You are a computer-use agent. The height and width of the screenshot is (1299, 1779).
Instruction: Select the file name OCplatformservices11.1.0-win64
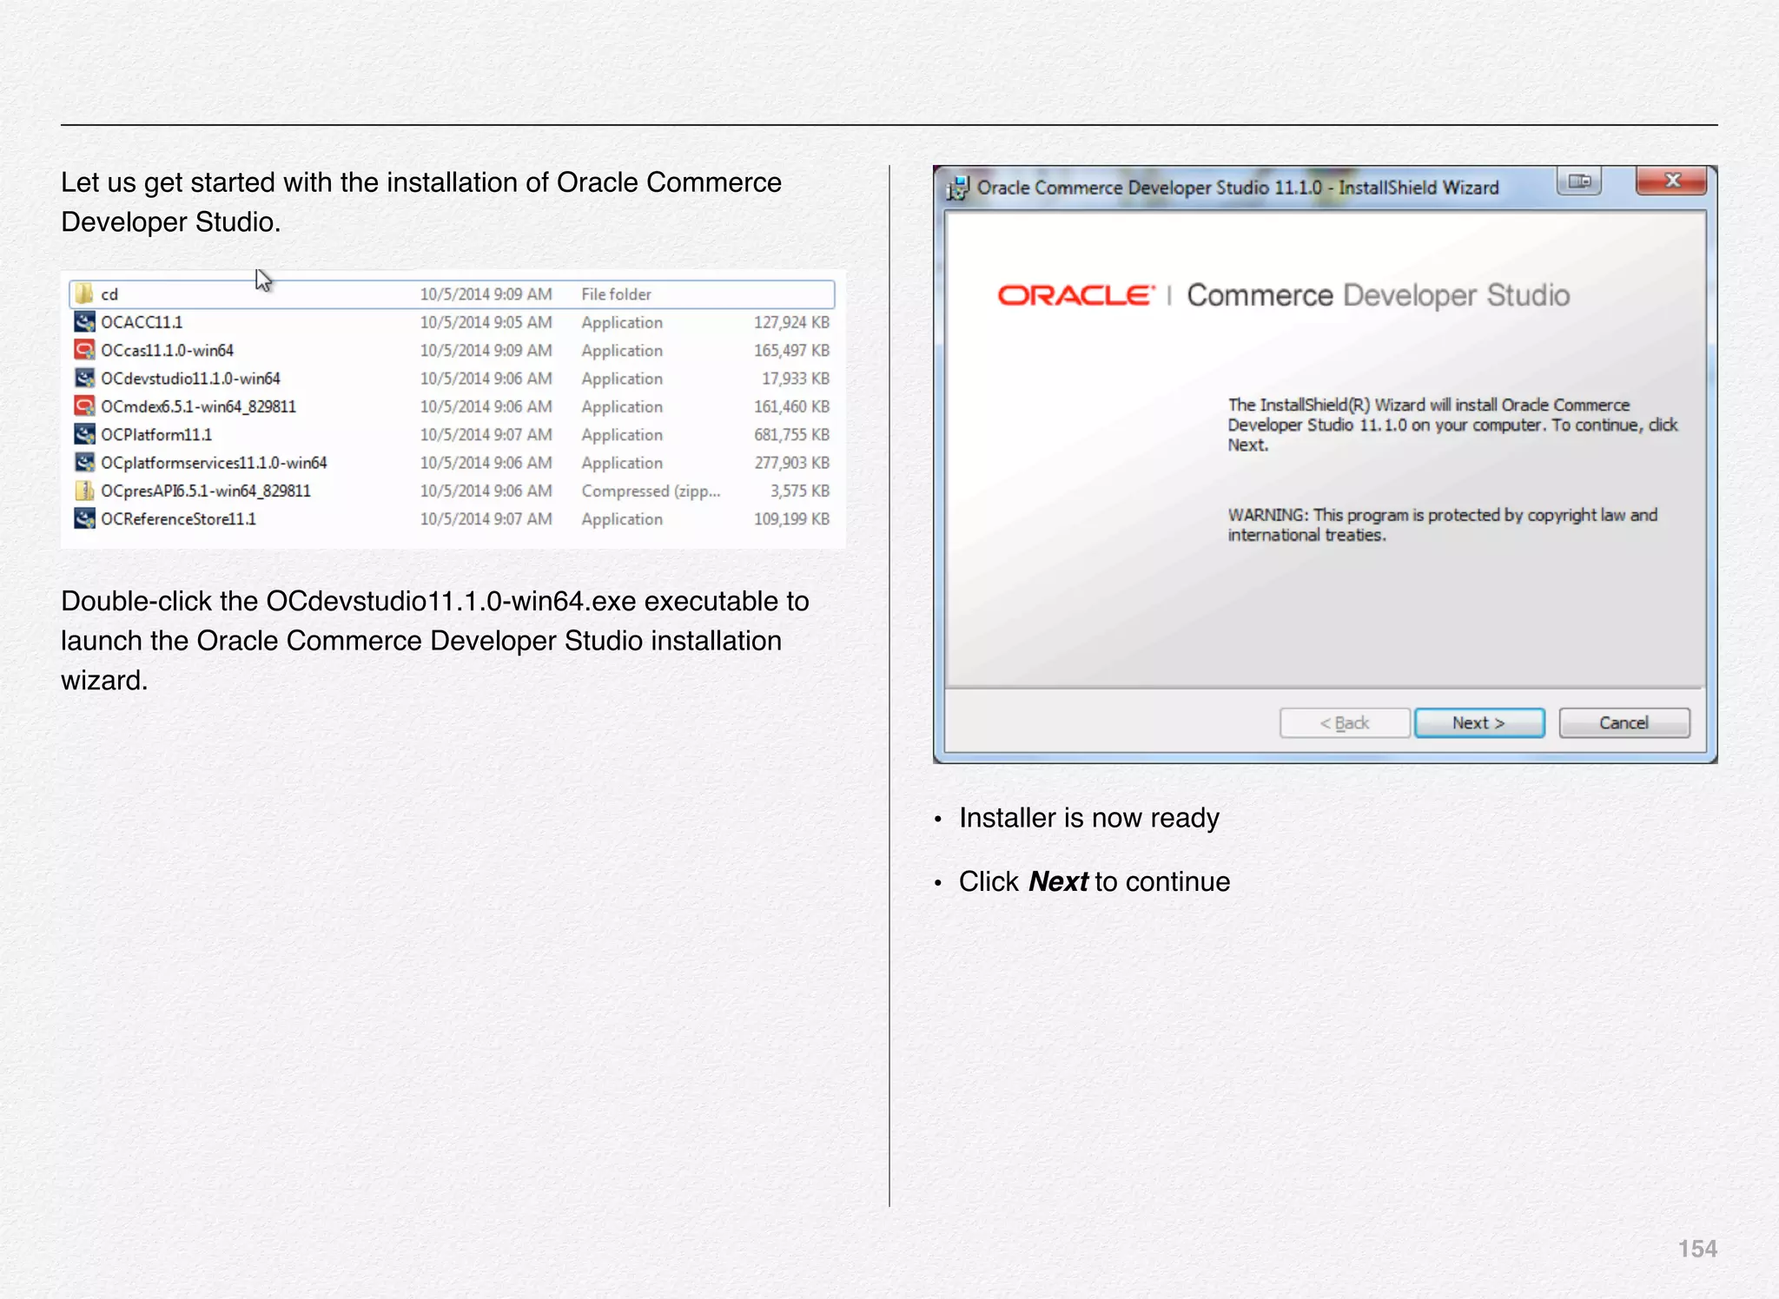[x=214, y=463]
